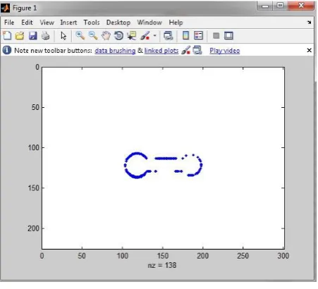This screenshot has width=318, height=289.
Task: Open file using the folder icon
Action: tap(20, 36)
